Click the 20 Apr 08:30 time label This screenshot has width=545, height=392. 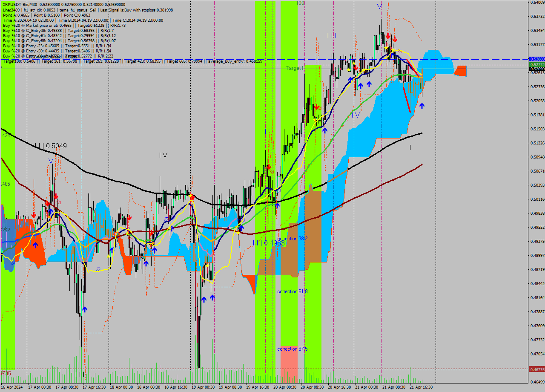pos(312,387)
